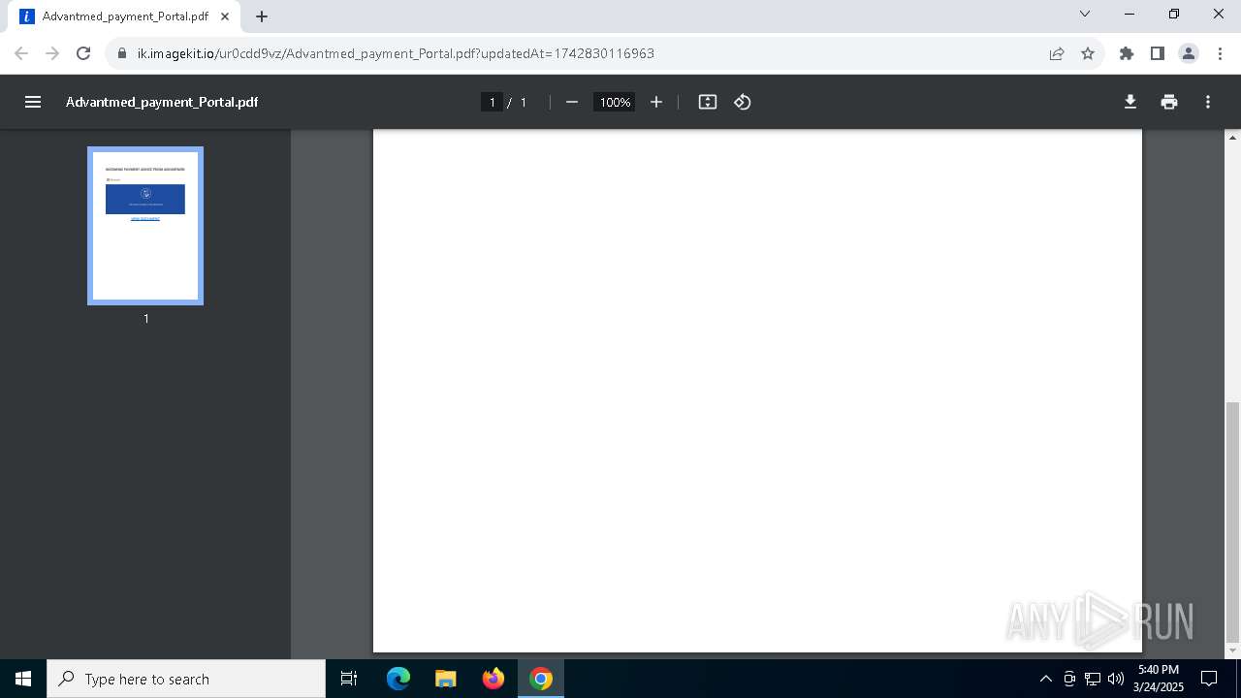Rotate the PDF counterclockwise
1241x698 pixels.
coord(743,102)
